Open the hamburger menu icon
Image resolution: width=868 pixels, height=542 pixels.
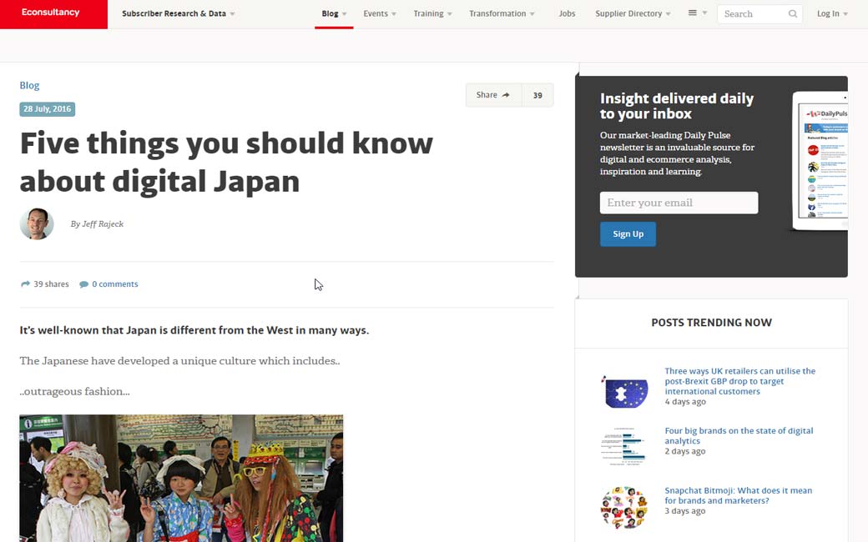pyautogui.click(x=692, y=13)
